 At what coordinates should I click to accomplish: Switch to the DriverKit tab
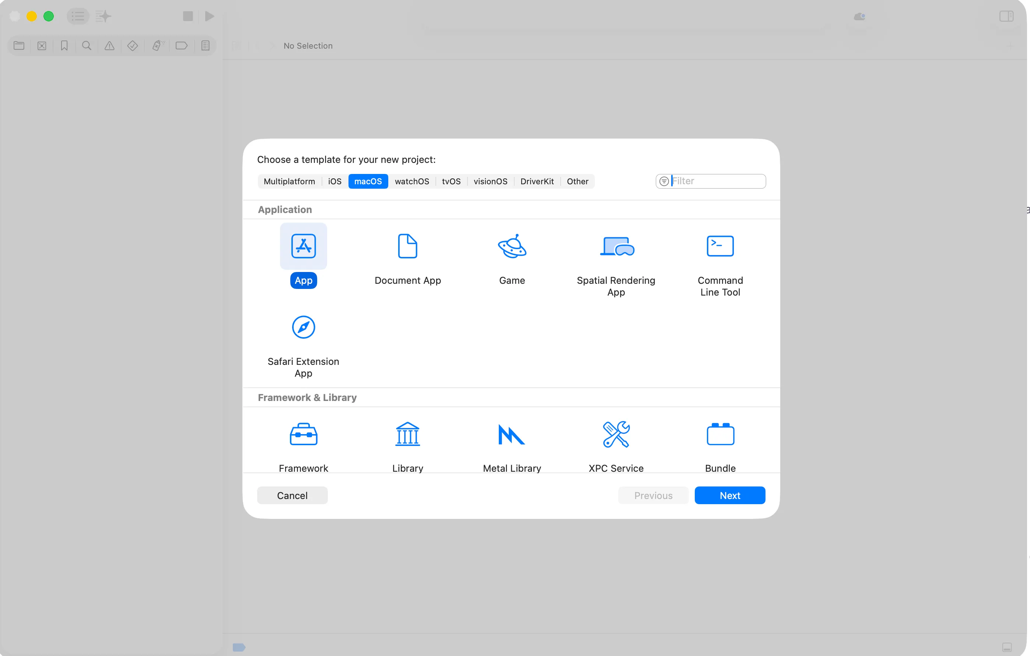click(x=537, y=181)
